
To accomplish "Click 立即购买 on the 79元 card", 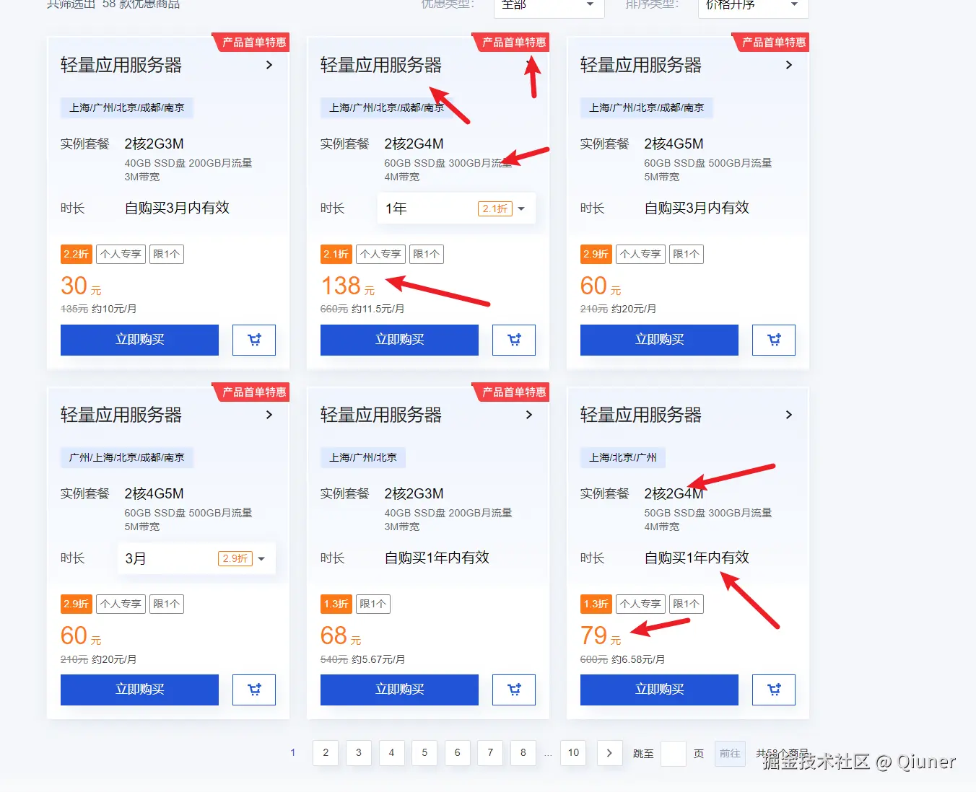I will click(659, 690).
